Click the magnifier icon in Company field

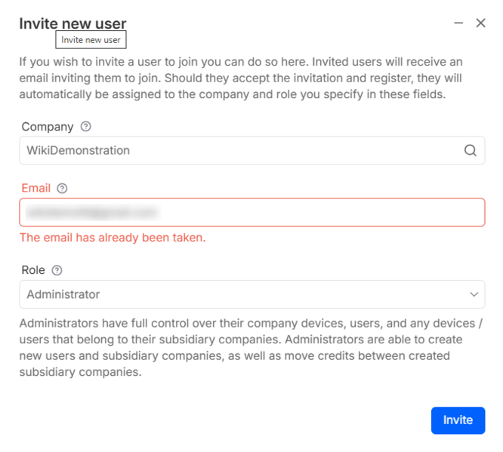click(470, 150)
